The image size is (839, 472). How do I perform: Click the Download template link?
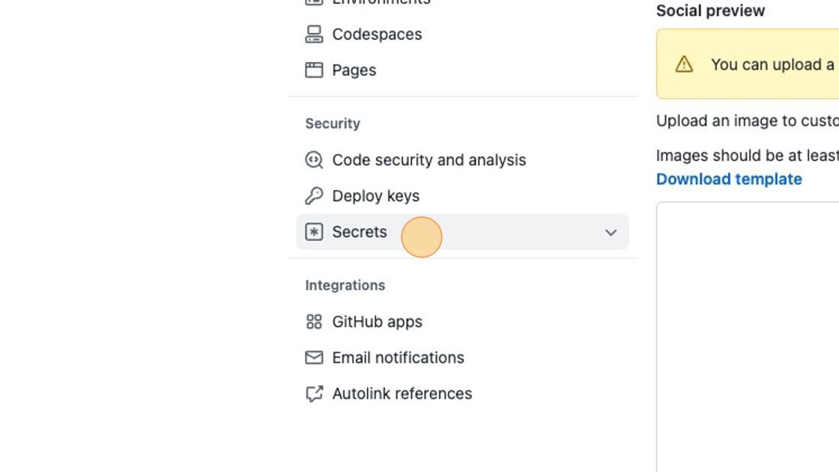pyautogui.click(x=729, y=179)
